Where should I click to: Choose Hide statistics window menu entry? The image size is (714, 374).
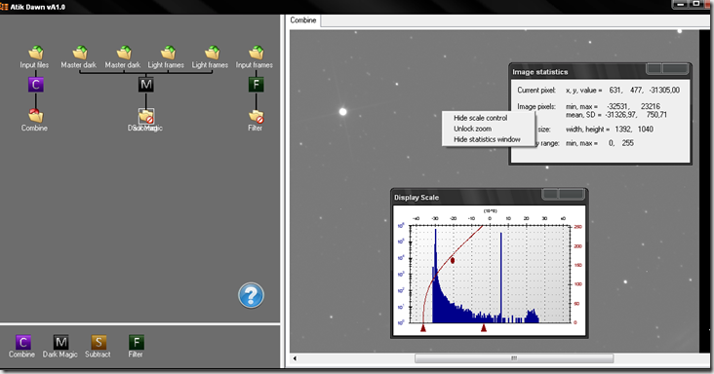(487, 139)
